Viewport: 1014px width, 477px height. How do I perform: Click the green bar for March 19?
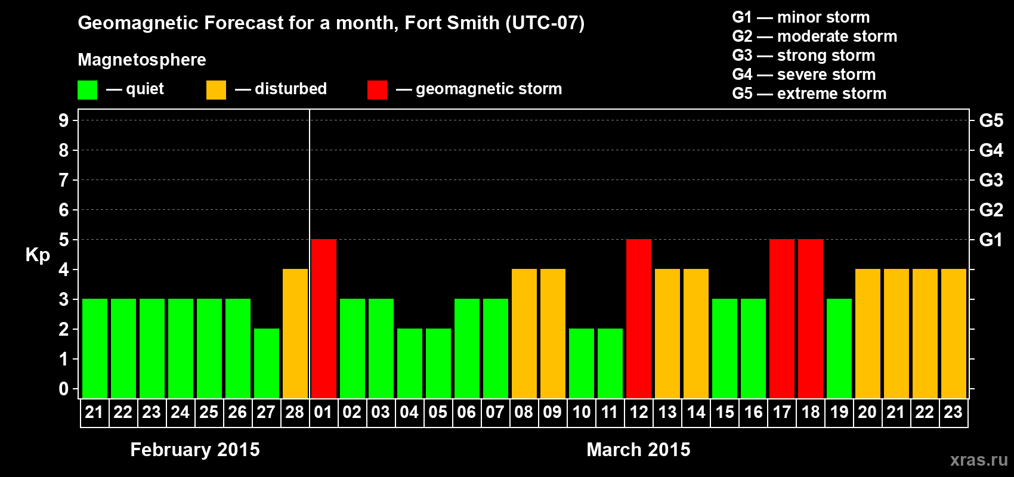coord(839,349)
